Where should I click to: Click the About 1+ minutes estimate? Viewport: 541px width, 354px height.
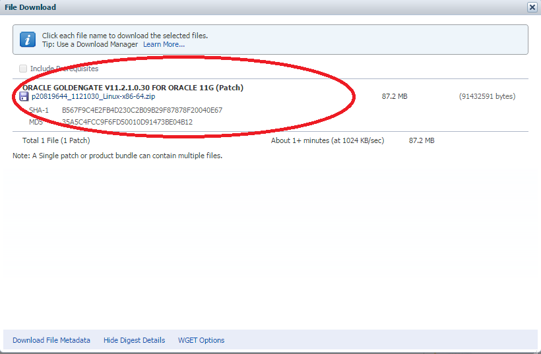[327, 140]
